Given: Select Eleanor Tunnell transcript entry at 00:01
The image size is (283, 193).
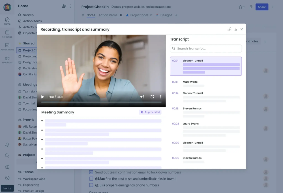Looking at the screenshot, I should [206, 66].
